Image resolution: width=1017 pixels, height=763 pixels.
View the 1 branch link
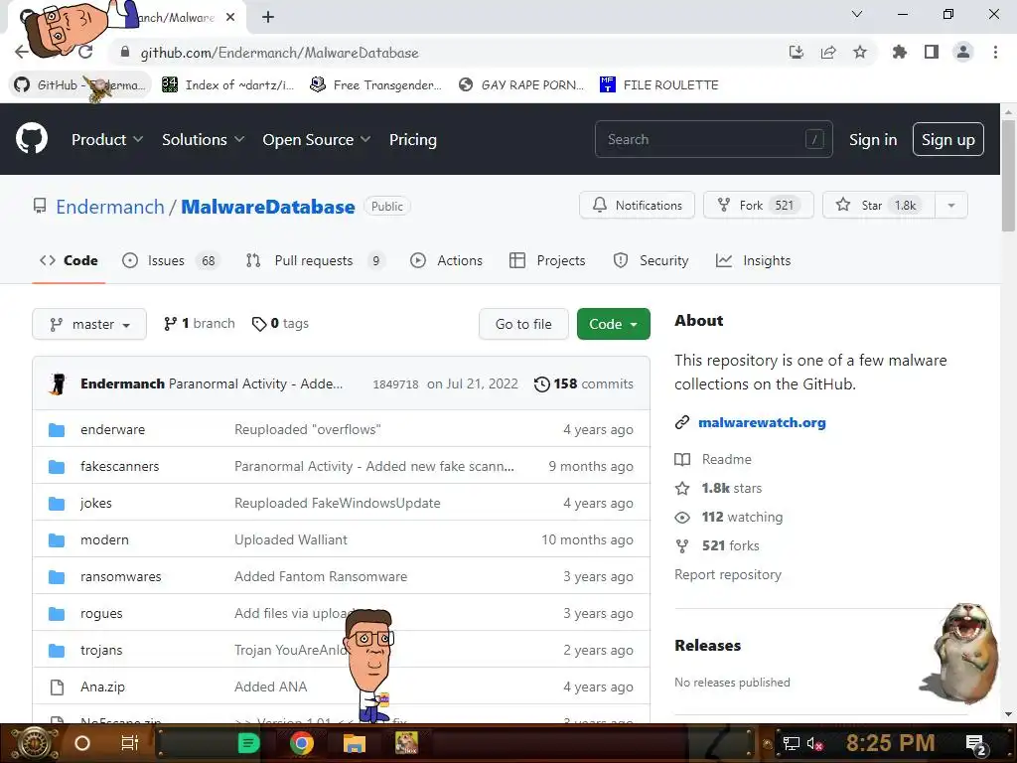[199, 323]
